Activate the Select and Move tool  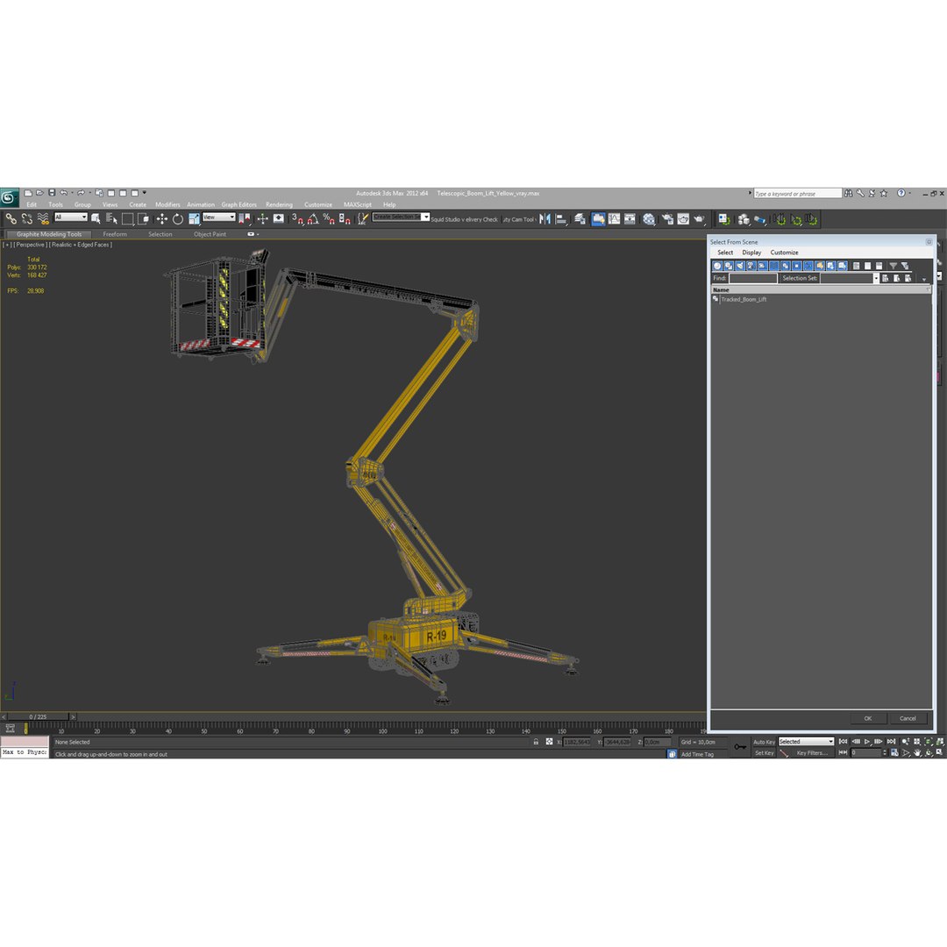[162, 218]
